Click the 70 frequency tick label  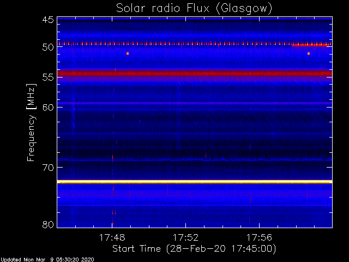coord(48,168)
